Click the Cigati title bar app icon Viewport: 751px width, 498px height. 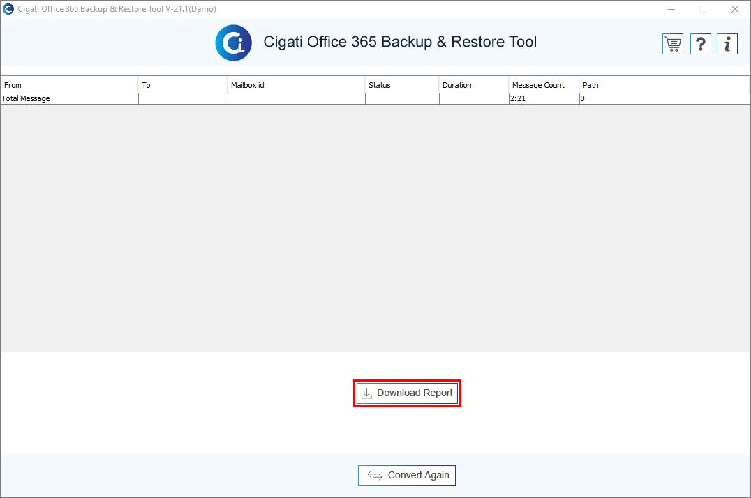[x=8, y=8]
